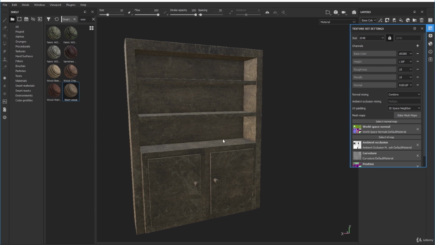Select the Clone stamp tool

coord(5,59)
